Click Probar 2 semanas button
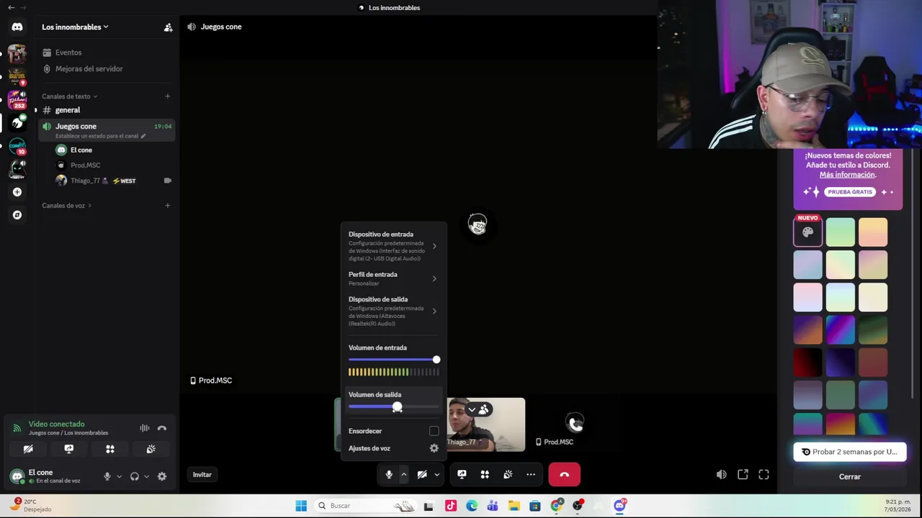 pyautogui.click(x=850, y=452)
